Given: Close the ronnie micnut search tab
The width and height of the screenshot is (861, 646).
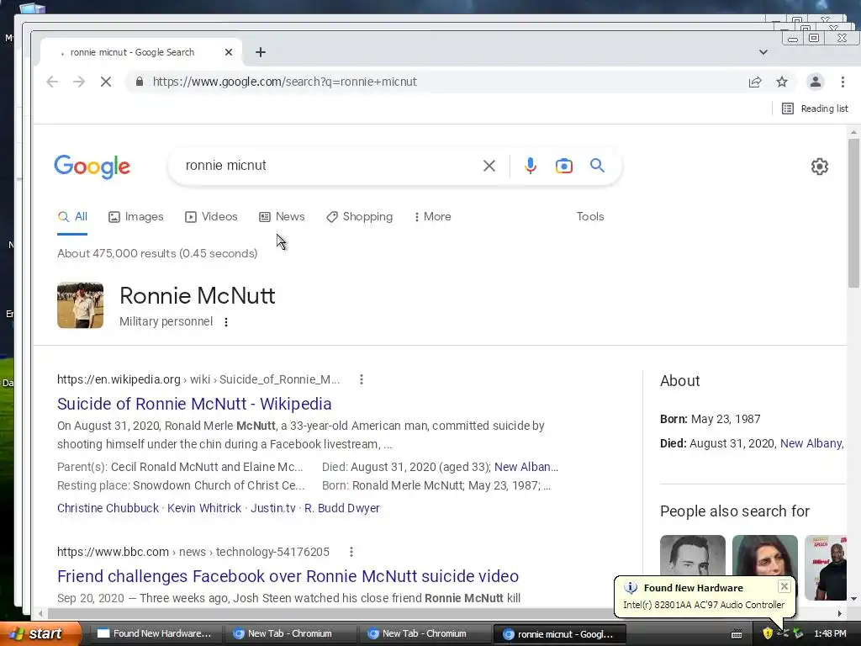Looking at the screenshot, I should click(229, 52).
